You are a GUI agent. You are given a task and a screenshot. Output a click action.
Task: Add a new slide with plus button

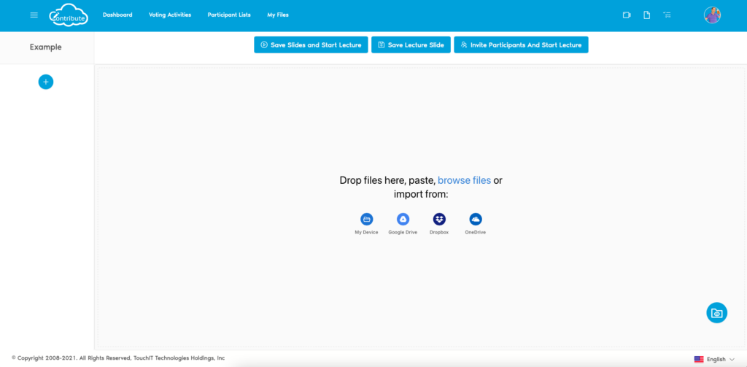tap(46, 82)
